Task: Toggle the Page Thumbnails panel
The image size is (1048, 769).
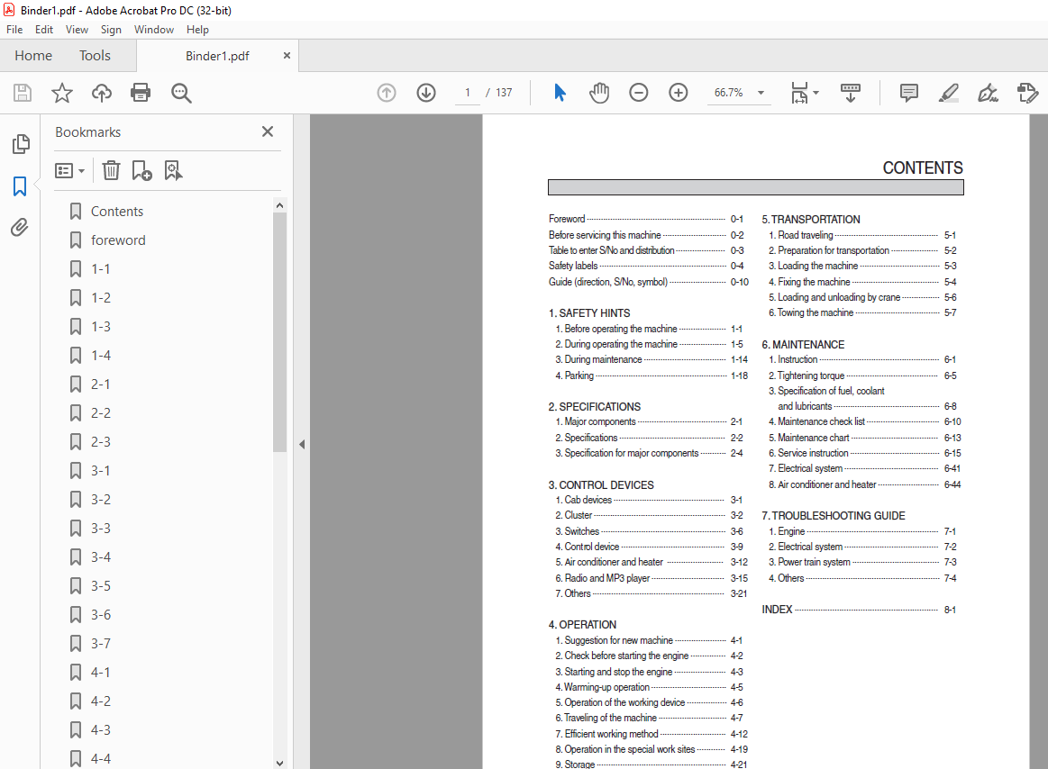Action: click(x=20, y=144)
